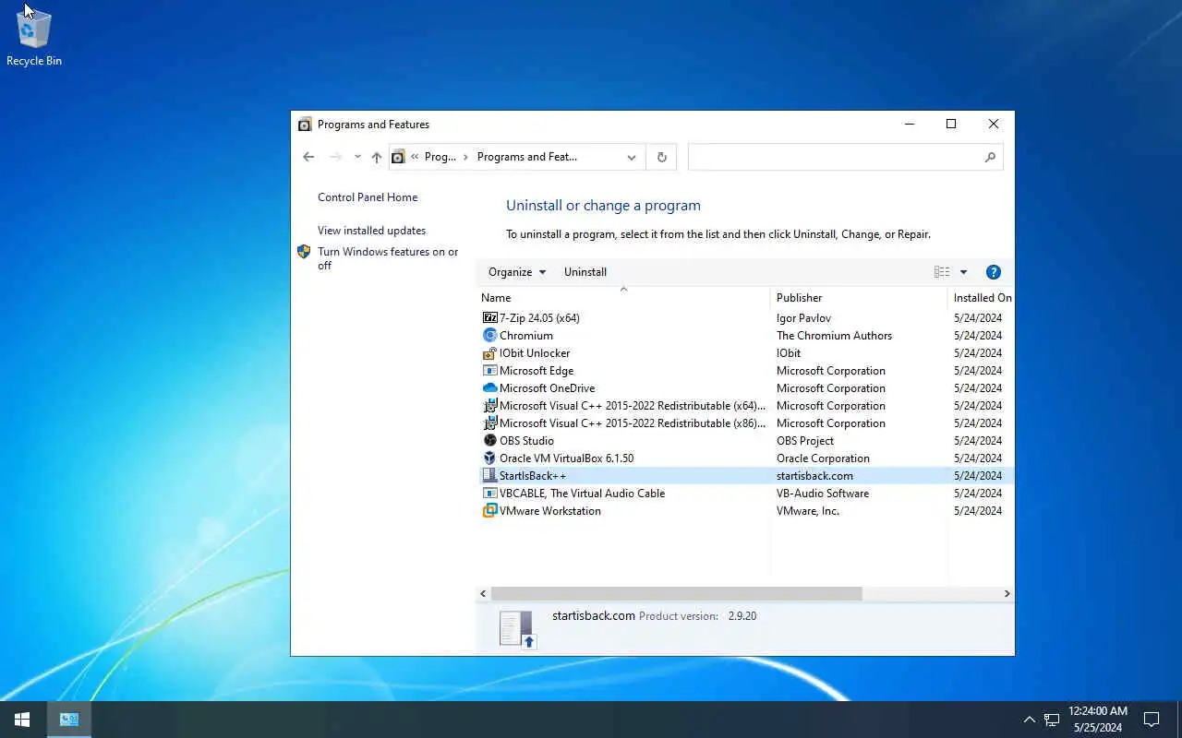1182x738 pixels.
Task: Click the Control Panel taskbar icon
Action: click(x=69, y=720)
